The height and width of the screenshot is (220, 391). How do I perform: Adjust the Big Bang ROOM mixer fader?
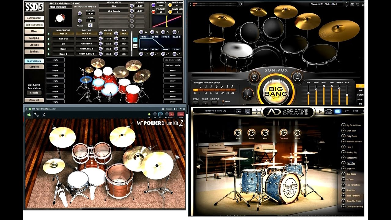pyautogui.click(x=347, y=94)
